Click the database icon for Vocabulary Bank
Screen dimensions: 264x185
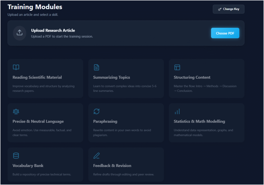pyautogui.click(x=16, y=156)
